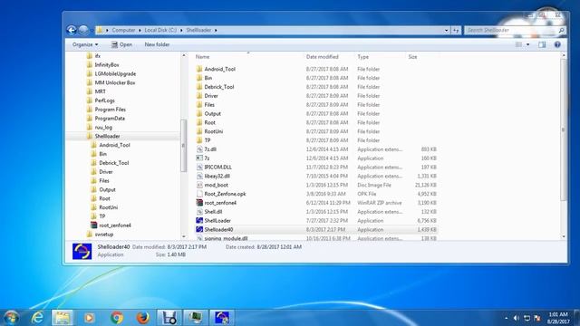Select the signing_module.dll file name
The image size is (580, 326).
226,238
